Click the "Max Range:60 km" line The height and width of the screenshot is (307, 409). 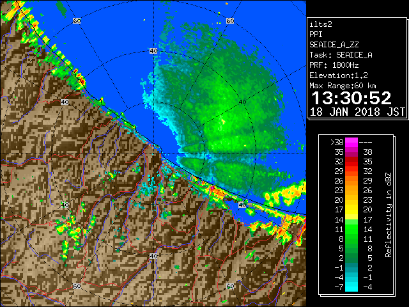pos(343,86)
